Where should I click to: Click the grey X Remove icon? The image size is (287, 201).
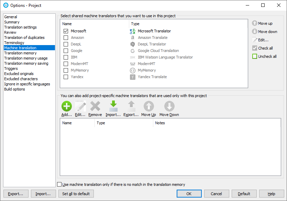click(95, 106)
